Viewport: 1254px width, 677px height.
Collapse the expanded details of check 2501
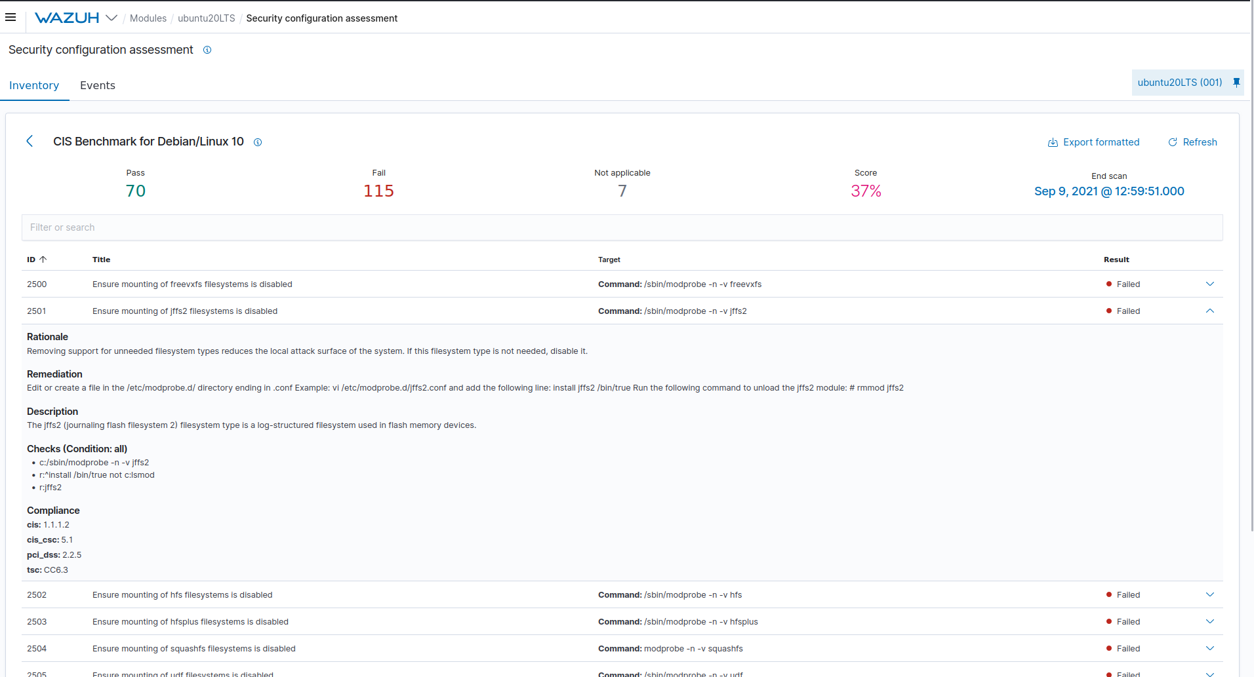pyautogui.click(x=1209, y=311)
